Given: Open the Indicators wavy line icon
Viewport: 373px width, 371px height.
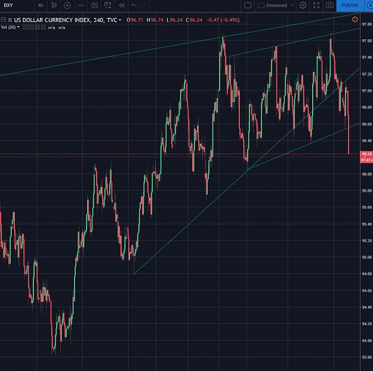Looking at the screenshot, I should coord(81,5).
